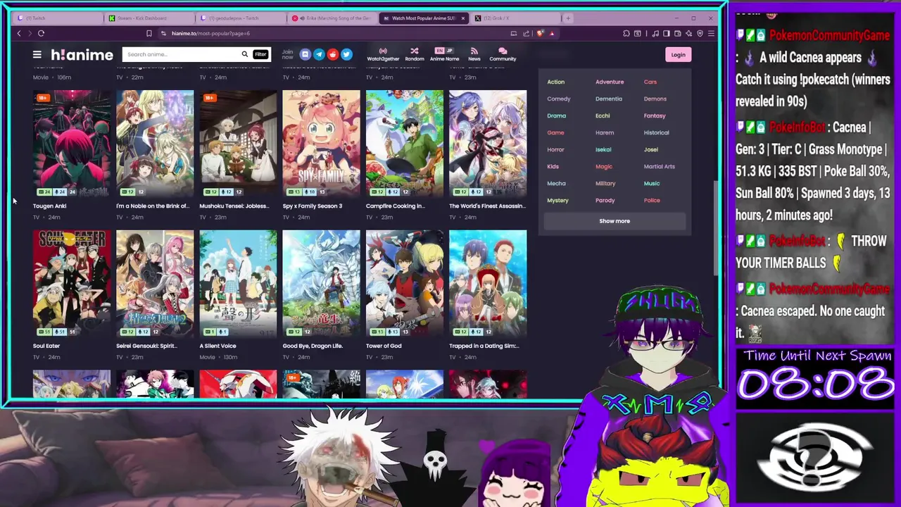The height and width of the screenshot is (507, 901).
Task: Click Trapped in a Dating Sim... title
Action: [484, 346]
